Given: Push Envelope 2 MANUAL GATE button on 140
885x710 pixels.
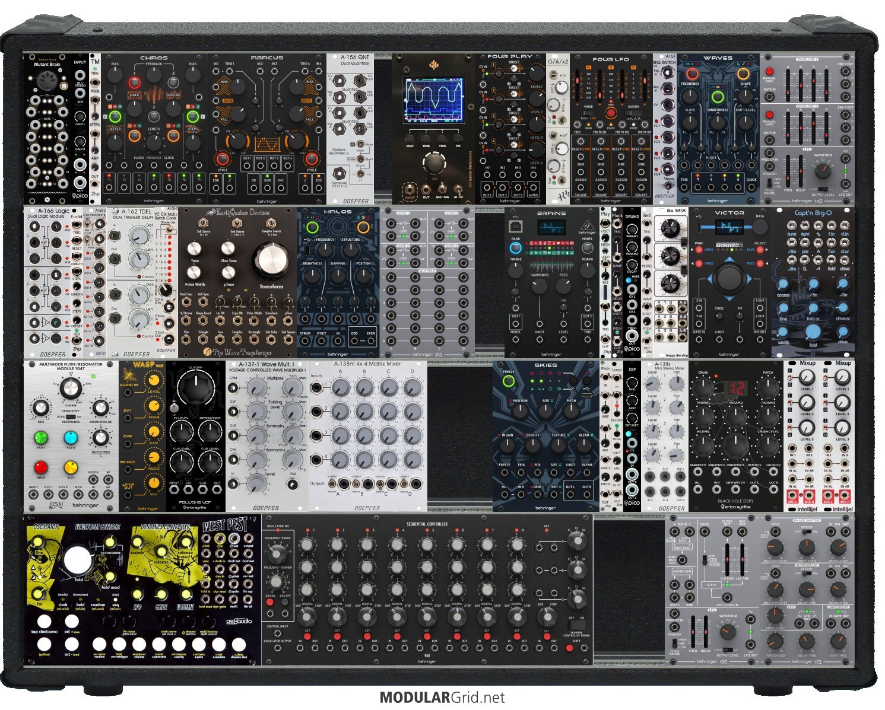Looking at the screenshot, I should click(770, 114).
